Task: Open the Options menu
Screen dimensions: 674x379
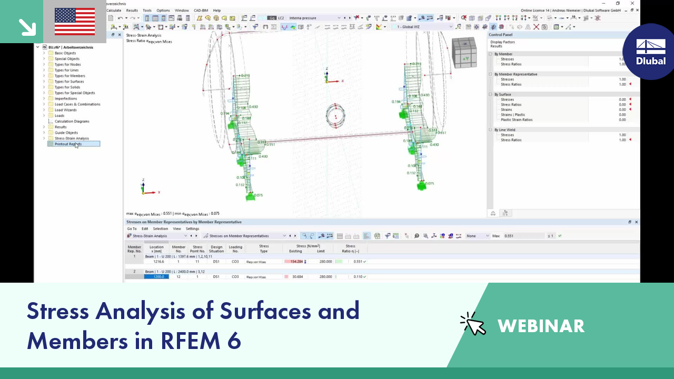Action: [x=163, y=10]
